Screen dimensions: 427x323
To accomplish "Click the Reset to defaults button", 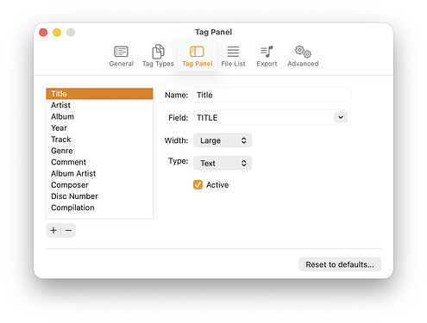I will (x=340, y=264).
